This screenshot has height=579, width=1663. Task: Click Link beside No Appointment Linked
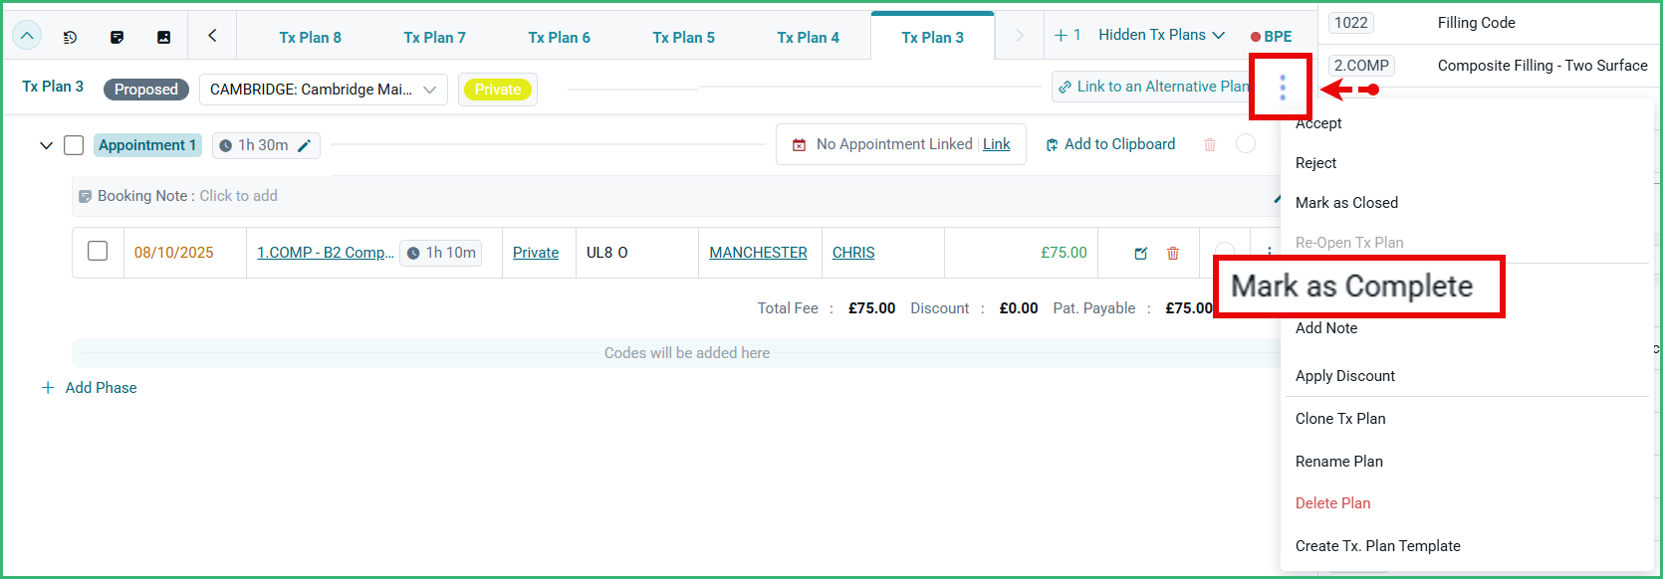(x=996, y=144)
